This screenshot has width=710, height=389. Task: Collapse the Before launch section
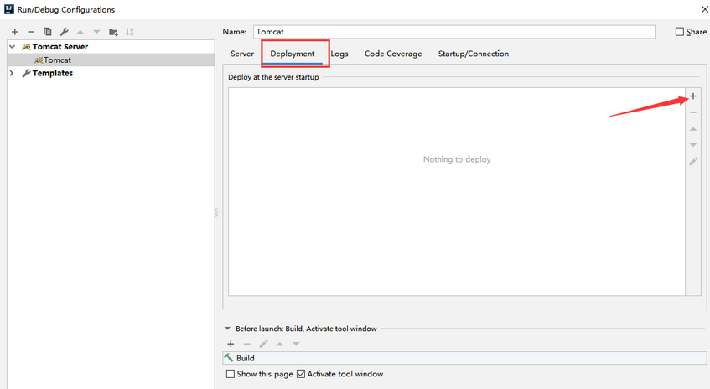(x=227, y=329)
